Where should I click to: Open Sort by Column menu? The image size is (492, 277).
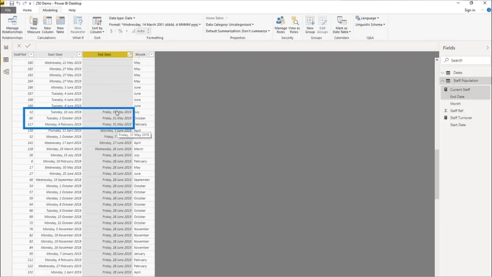(97, 25)
